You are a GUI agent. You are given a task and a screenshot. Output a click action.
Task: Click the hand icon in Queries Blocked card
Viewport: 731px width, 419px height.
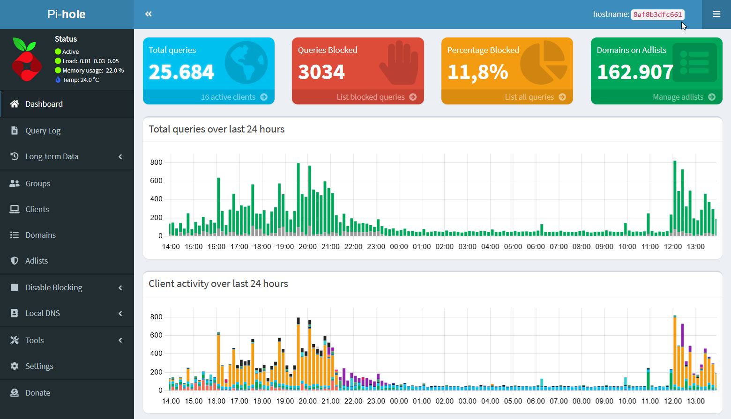point(399,63)
